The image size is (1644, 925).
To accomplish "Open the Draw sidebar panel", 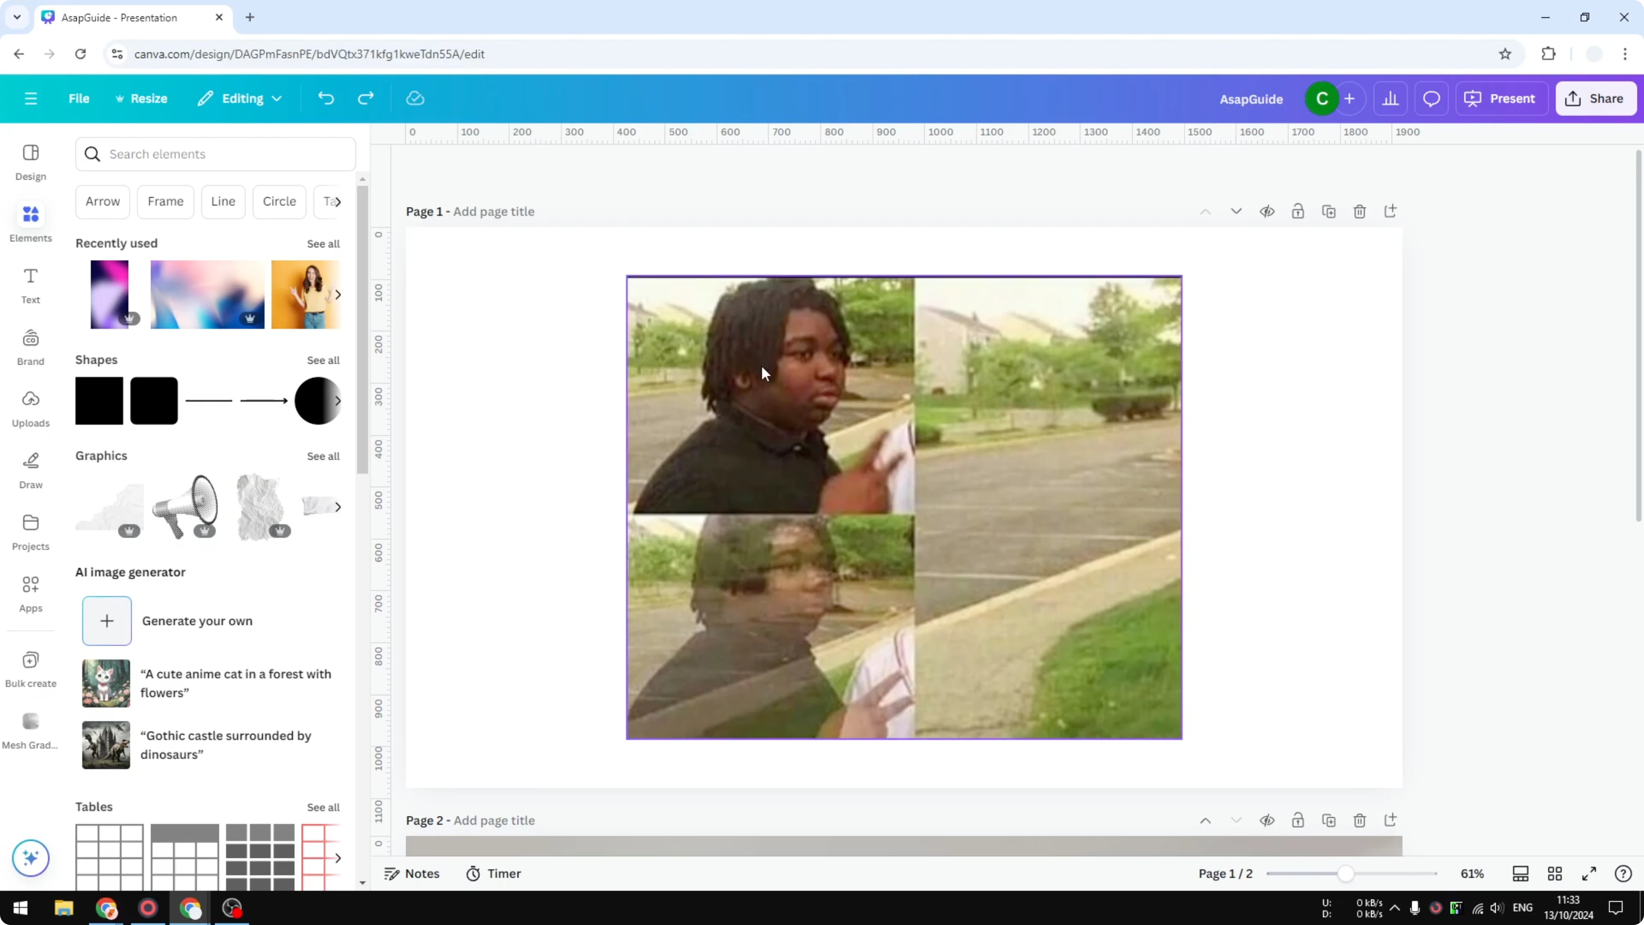I will tap(31, 471).
